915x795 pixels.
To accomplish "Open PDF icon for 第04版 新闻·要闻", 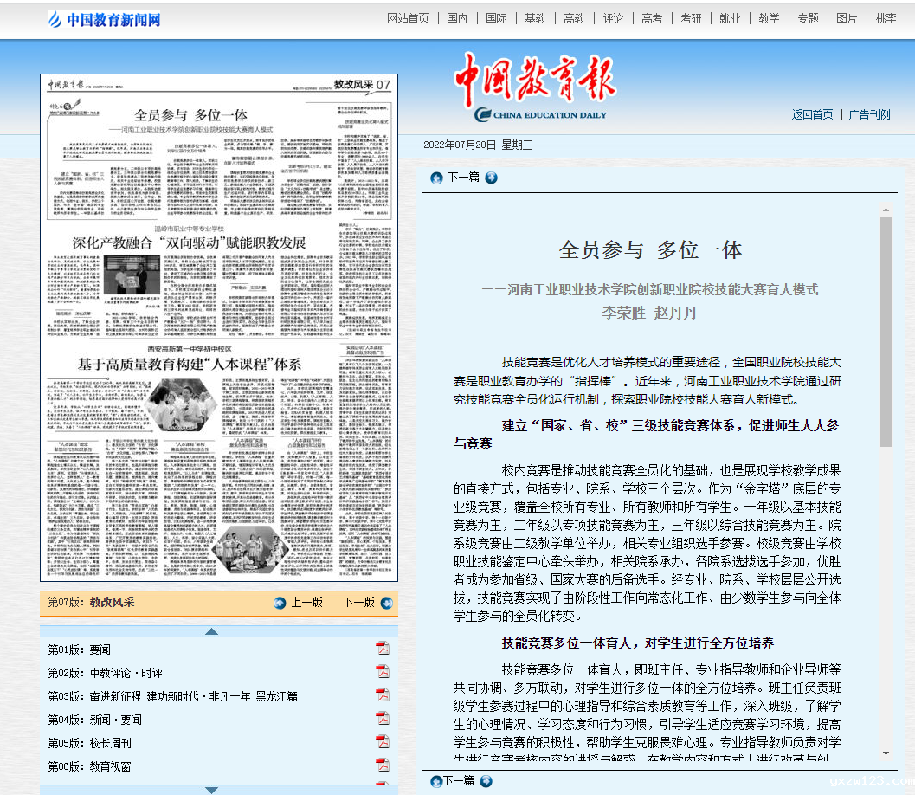I will pyautogui.click(x=382, y=719).
